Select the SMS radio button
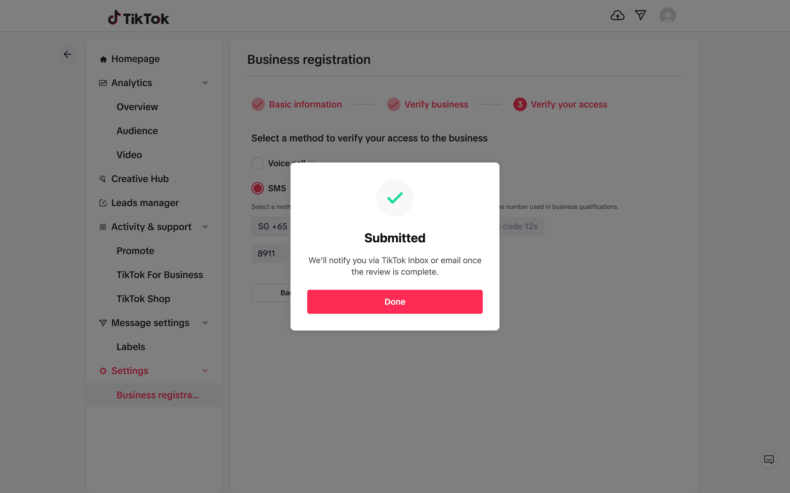This screenshot has height=493, width=790. (x=258, y=188)
